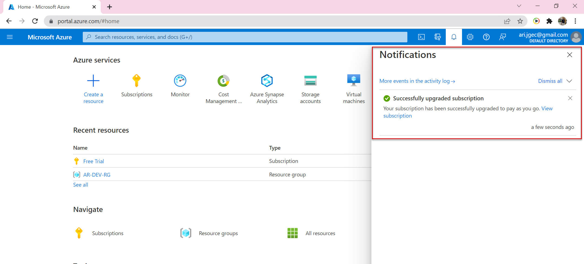Close the Home - Microsoft Azure tab
The width and height of the screenshot is (584, 264).
pyautogui.click(x=94, y=7)
